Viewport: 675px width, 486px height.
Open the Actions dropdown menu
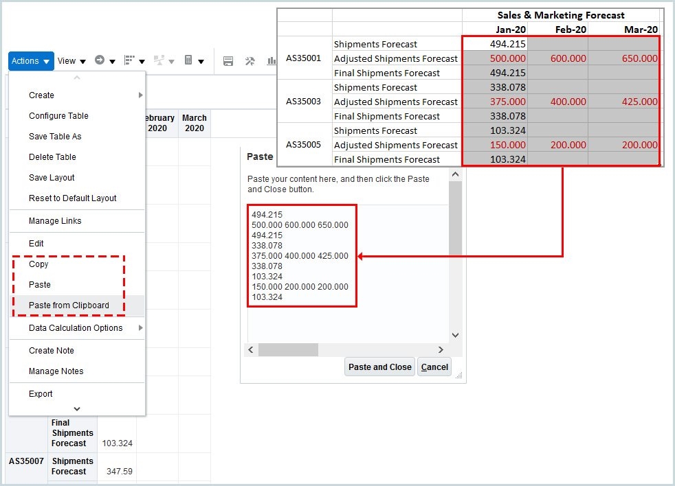[x=31, y=61]
